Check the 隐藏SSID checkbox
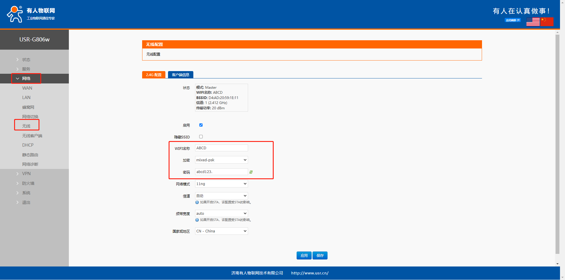This screenshot has width=565, height=280. point(201,137)
